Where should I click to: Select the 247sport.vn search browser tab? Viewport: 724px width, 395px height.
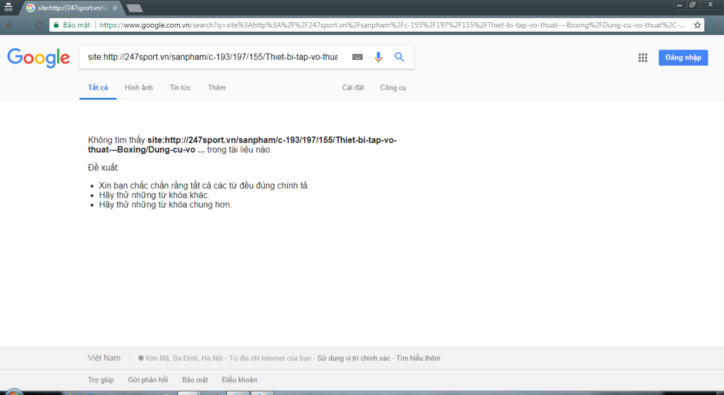[71, 8]
